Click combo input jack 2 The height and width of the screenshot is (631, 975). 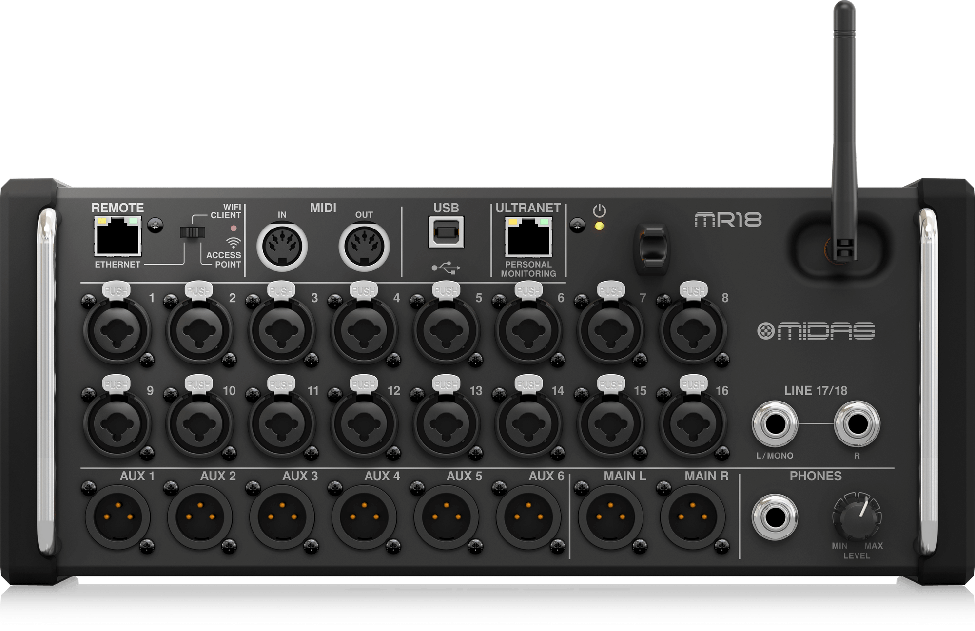[x=199, y=330]
